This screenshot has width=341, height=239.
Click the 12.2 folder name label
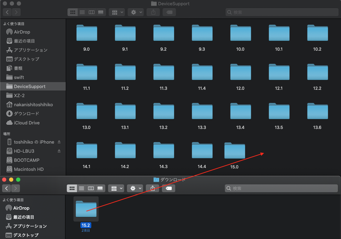point(317,88)
